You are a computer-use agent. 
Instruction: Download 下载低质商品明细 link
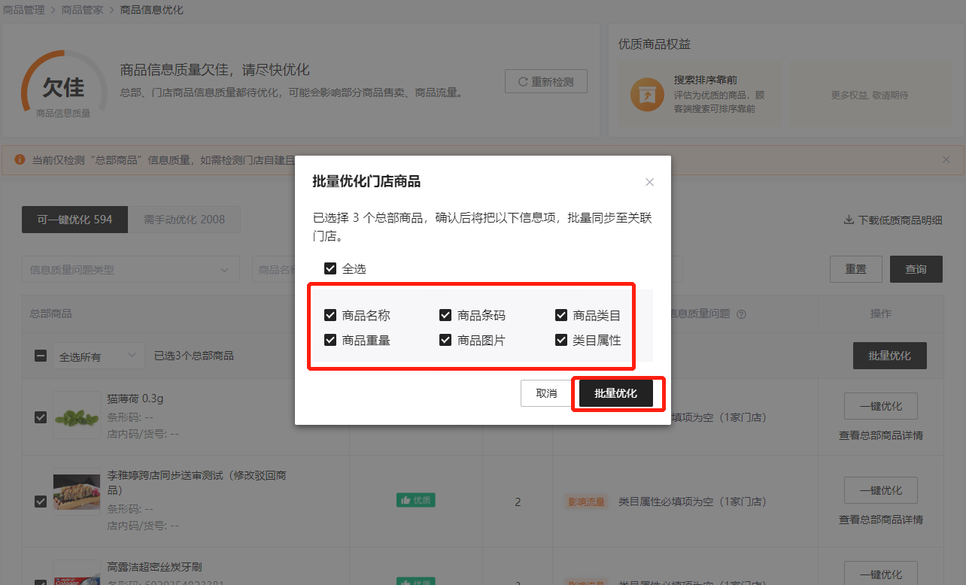point(893,220)
